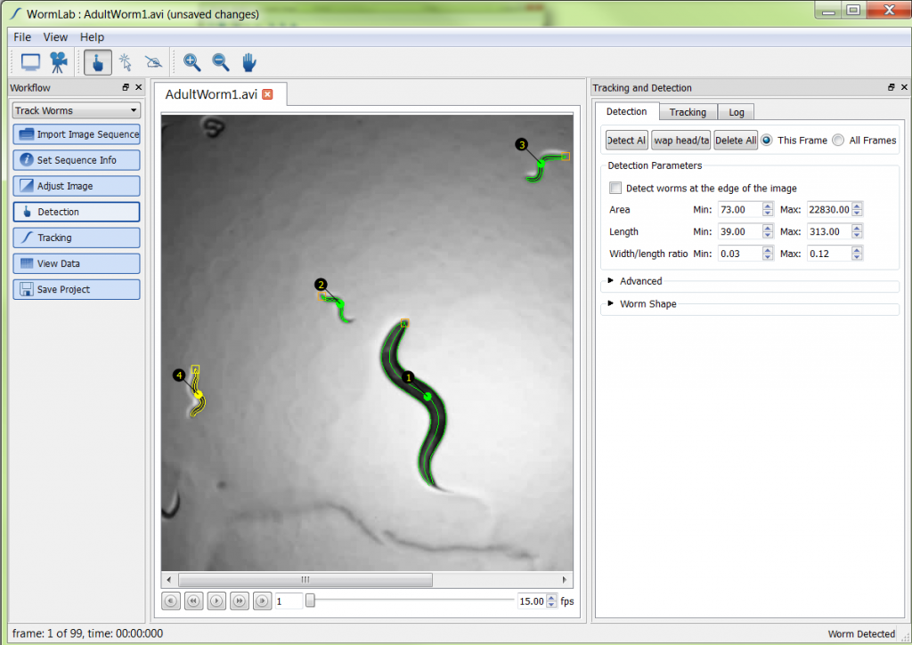Click the Length Min input field
Image resolution: width=912 pixels, height=645 pixels.
(740, 231)
